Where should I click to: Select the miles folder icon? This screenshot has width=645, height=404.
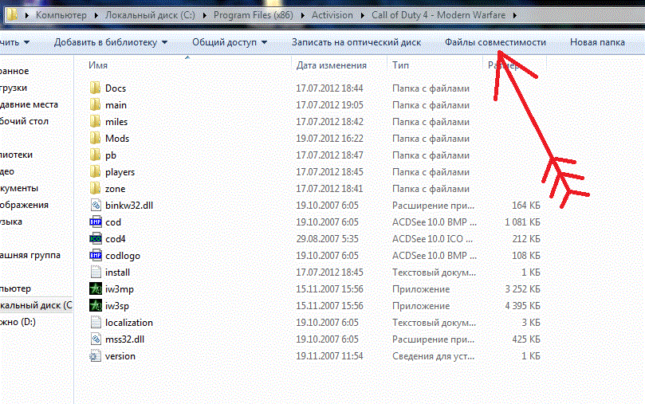click(95, 122)
